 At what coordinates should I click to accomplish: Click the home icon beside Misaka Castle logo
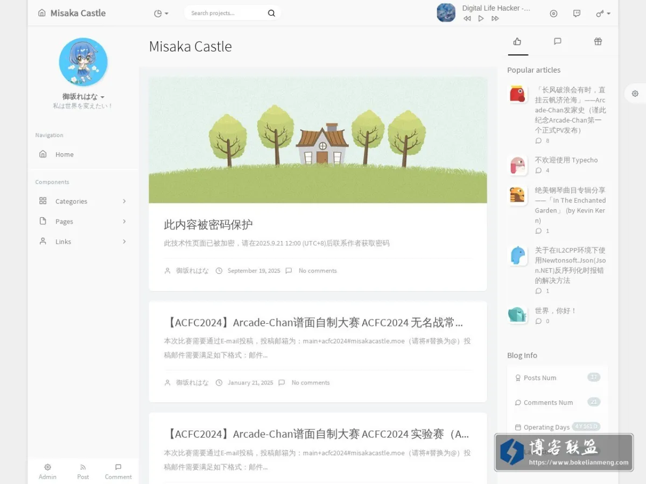pos(42,13)
